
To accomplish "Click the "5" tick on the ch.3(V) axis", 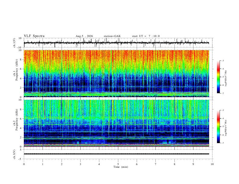I will (21, 149).
